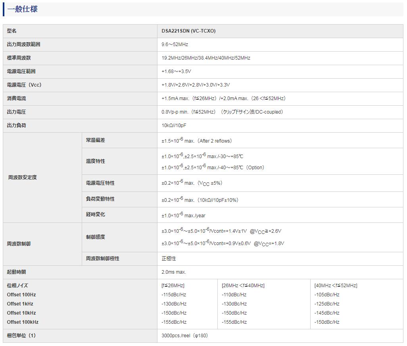
Task: Click the -125dBc/Hz phase noise value
Action: point(327,303)
